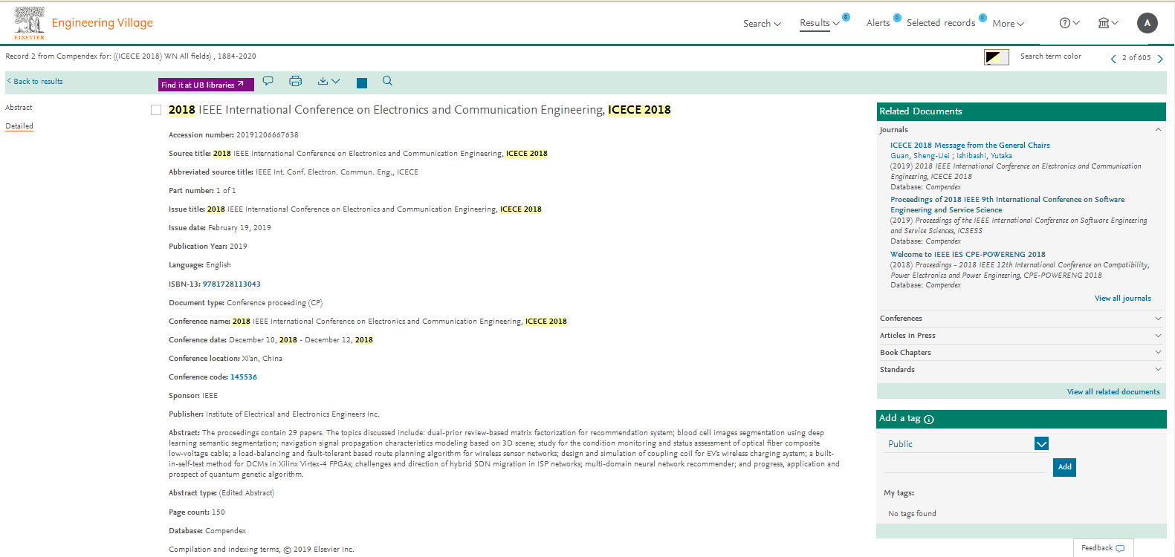Go to previous record arrow

1113,59
